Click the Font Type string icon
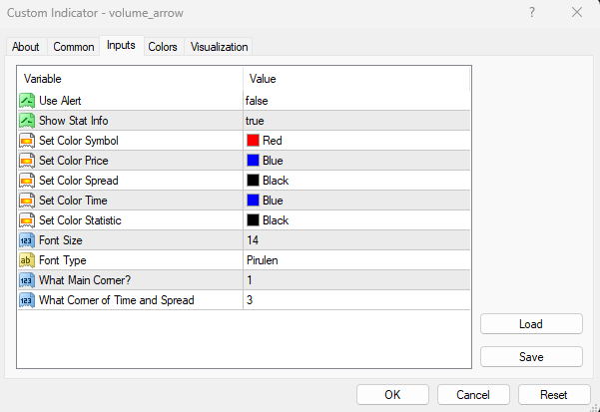Viewport: 600px width, 412px height. coord(27,260)
